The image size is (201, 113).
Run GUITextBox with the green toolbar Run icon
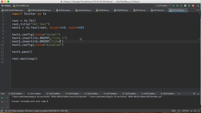tap(173, 6)
